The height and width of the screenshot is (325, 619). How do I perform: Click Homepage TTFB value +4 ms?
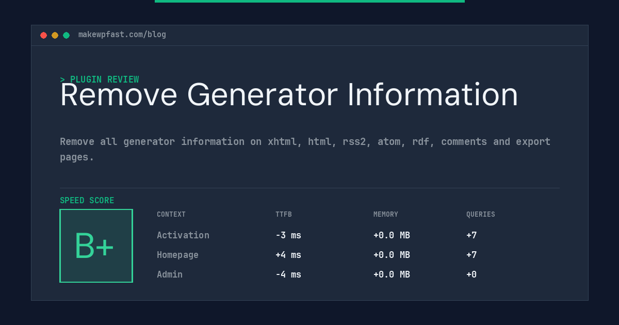(x=288, y=255)
